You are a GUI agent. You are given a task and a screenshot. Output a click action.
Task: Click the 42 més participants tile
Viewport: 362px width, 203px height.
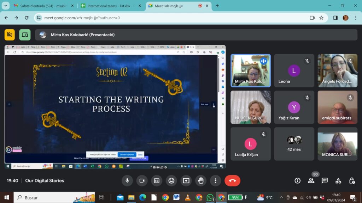click(x=294, y=144)
